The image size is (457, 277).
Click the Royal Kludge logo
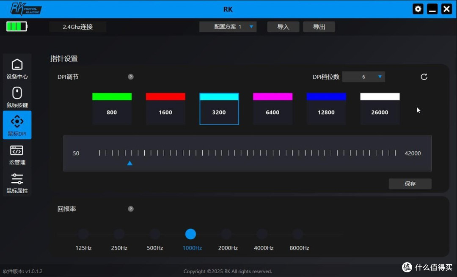[x=26, y=9]
